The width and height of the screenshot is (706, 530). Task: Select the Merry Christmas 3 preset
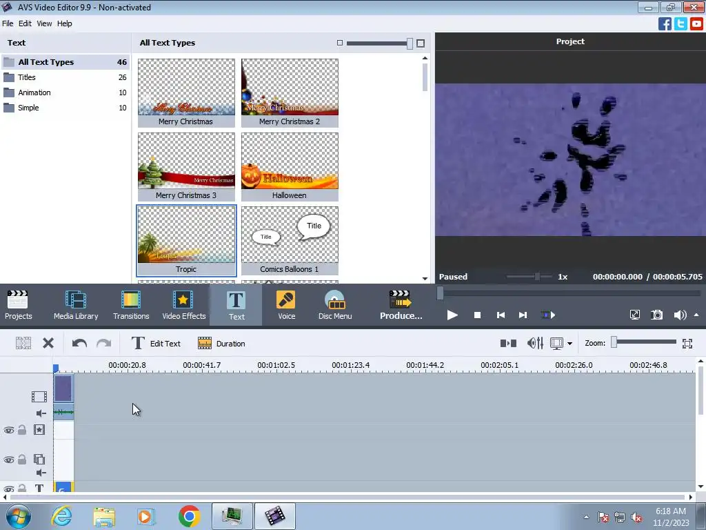[x=186, y=167]
